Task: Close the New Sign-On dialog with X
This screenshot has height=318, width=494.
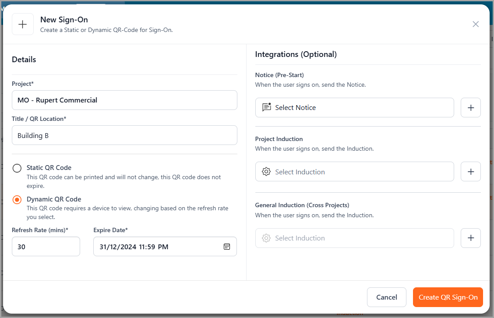Action: pos(476,24)
